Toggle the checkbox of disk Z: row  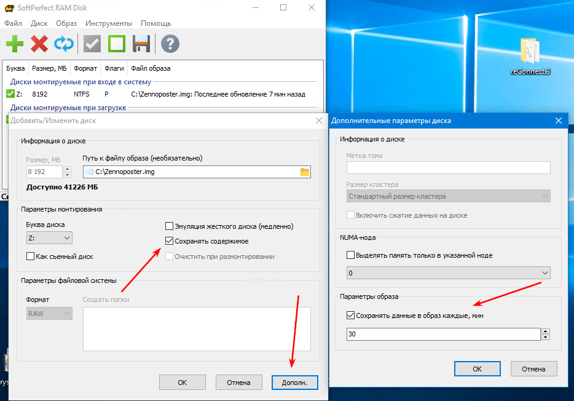[10, 93]
